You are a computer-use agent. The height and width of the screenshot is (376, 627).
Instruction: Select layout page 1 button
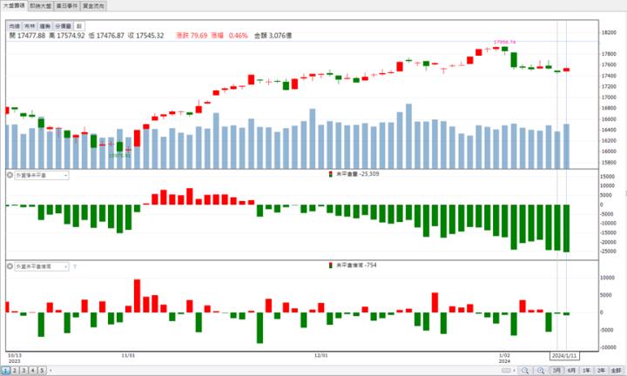click(x=5, y=371)
